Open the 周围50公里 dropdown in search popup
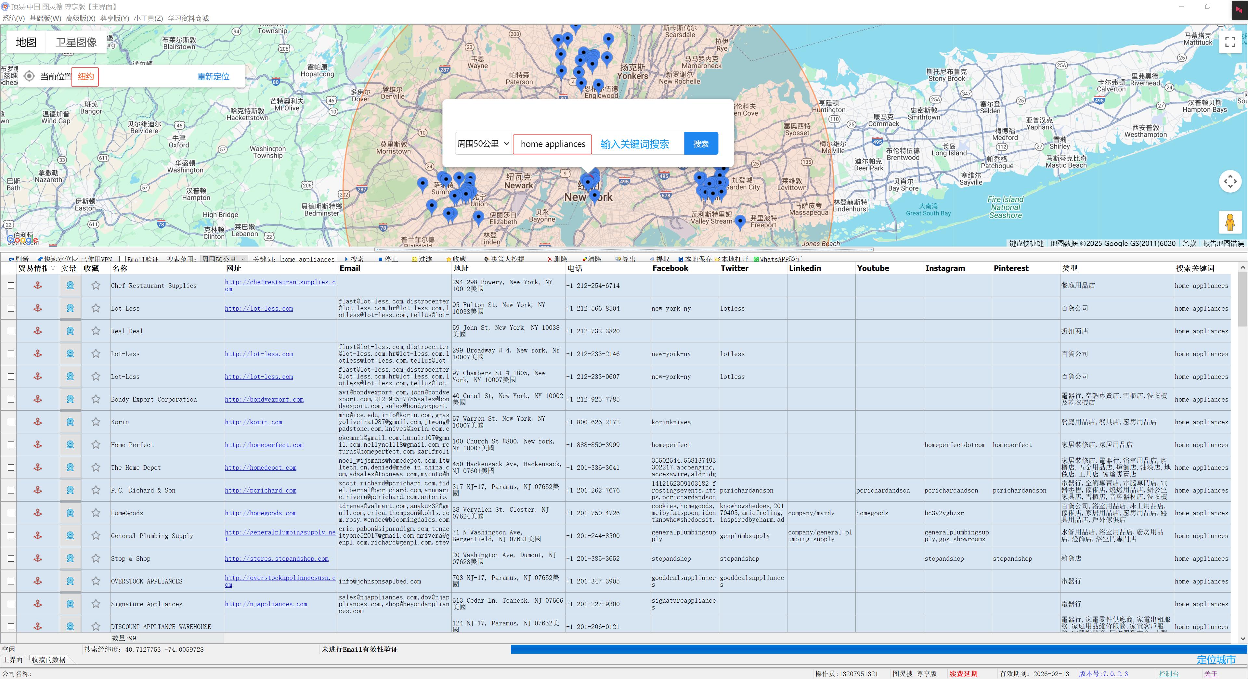This screenshot has height=679, width=1248. 483,144
